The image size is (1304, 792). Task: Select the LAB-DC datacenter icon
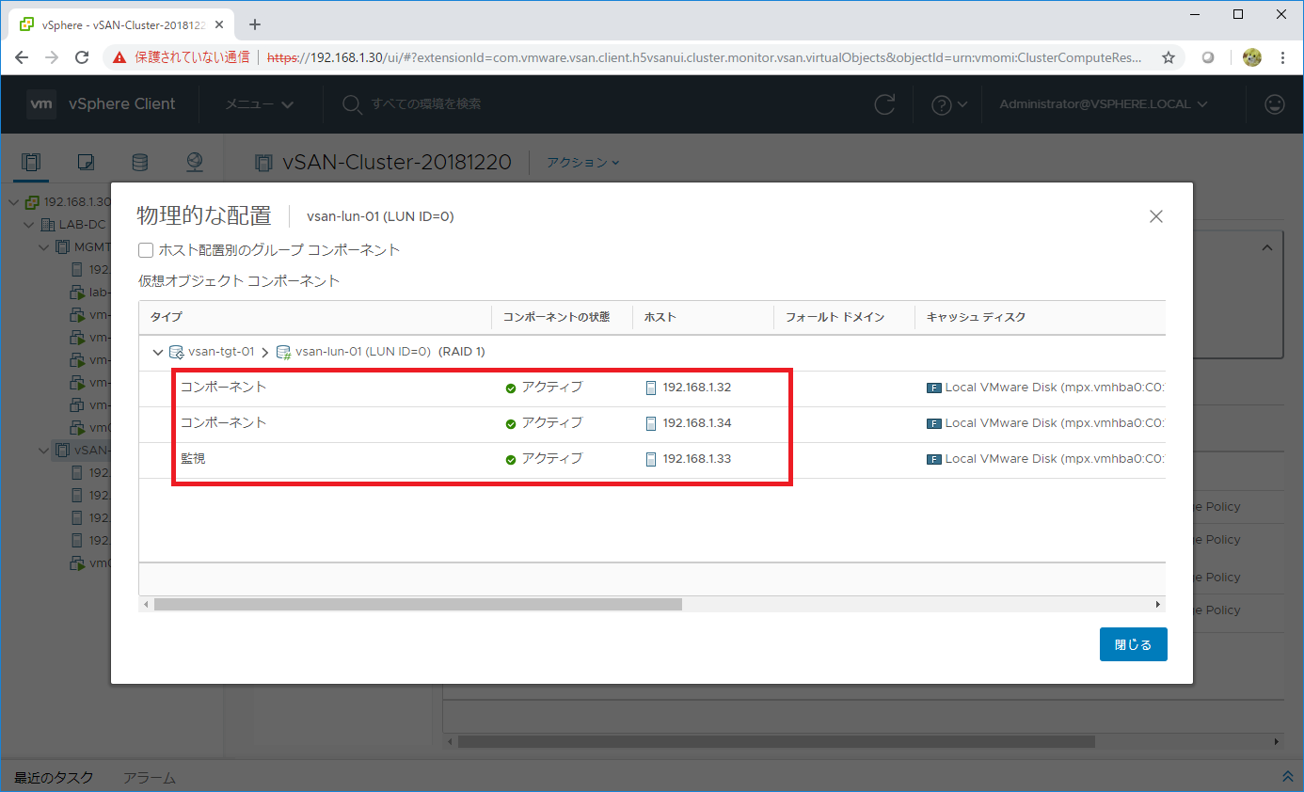click(47, 225)
